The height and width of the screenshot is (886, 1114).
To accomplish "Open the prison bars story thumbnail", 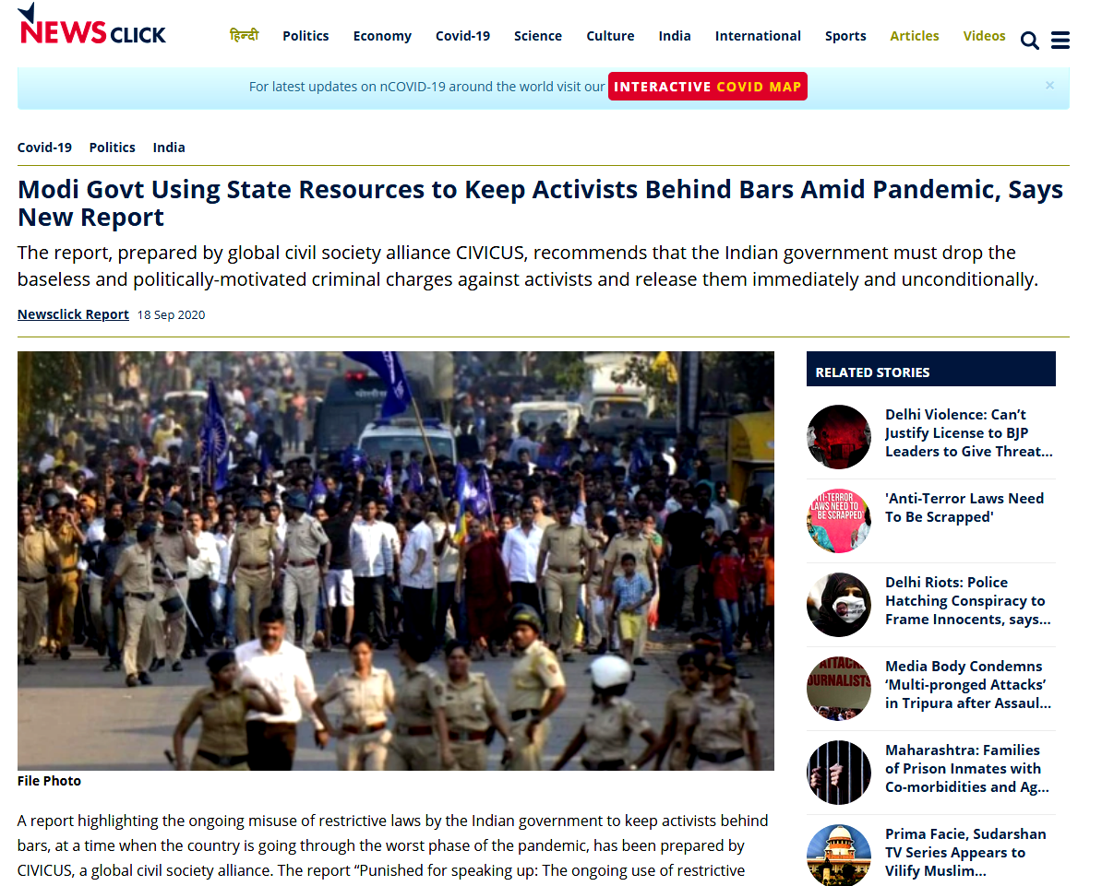I will click(839, 773).
